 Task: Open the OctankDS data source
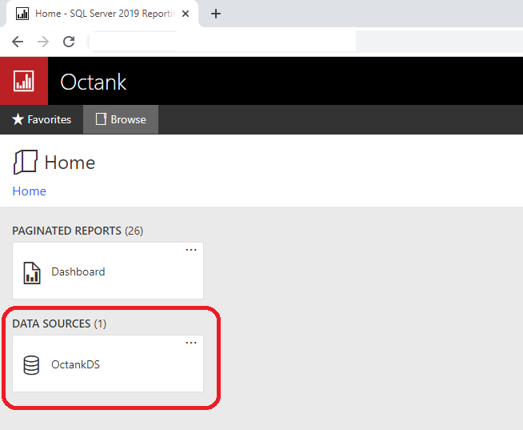tap(108, 364)
